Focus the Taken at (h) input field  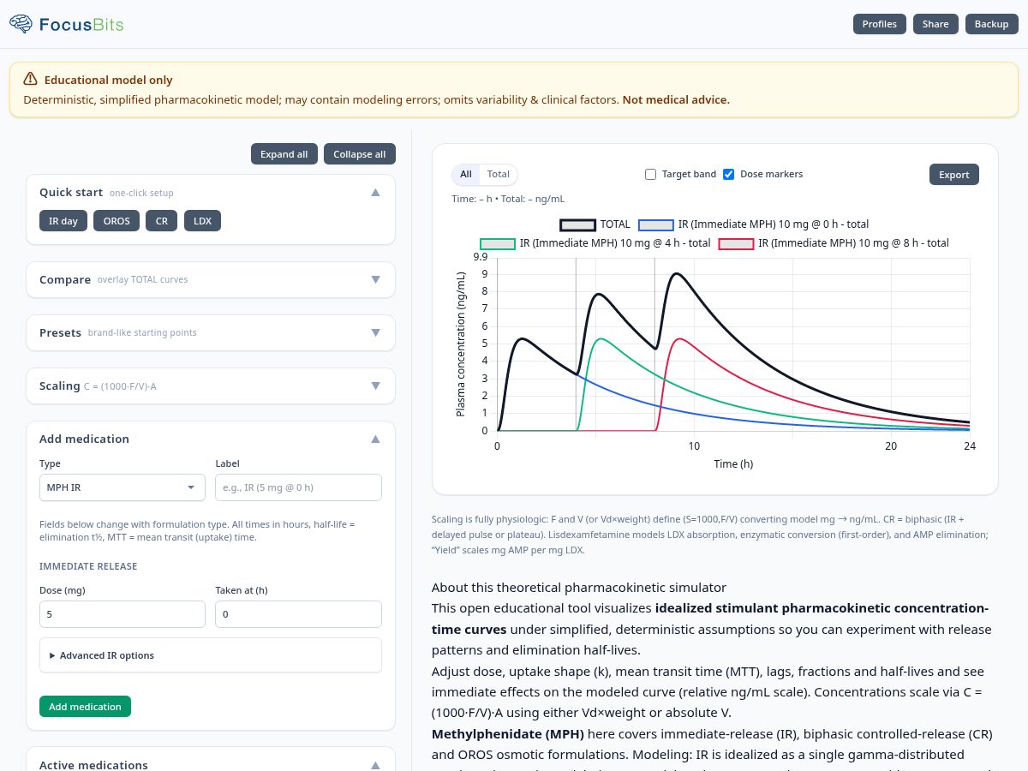tap(298, 614)
